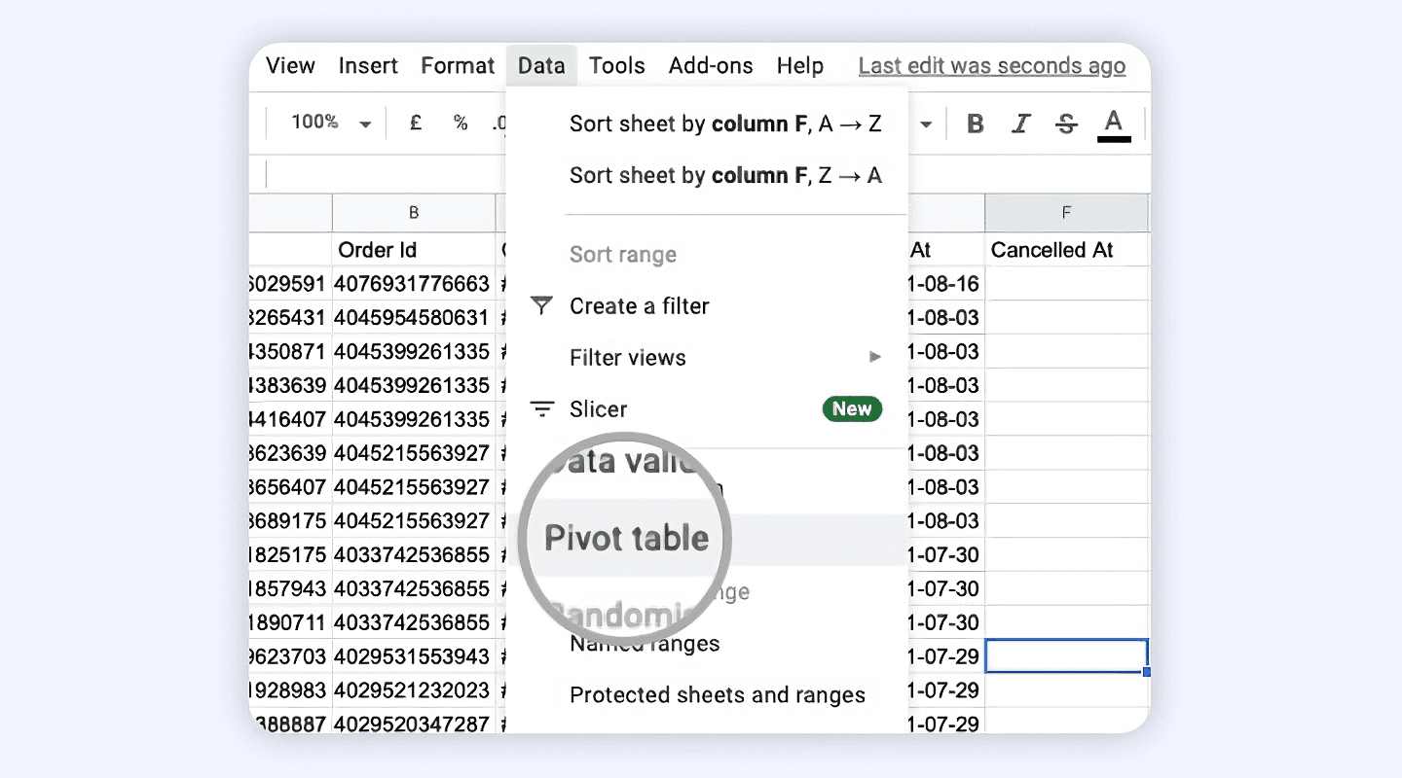Screen dimensions: 1402x778
Task: Click the Slicer icon
Action: point(541,409)
